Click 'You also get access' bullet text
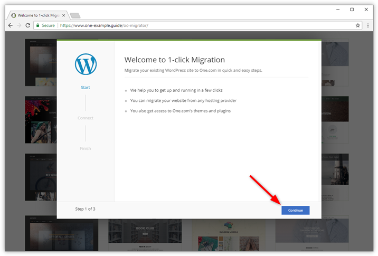The height and width of the screenshot is (256, 378). (181, 111)
